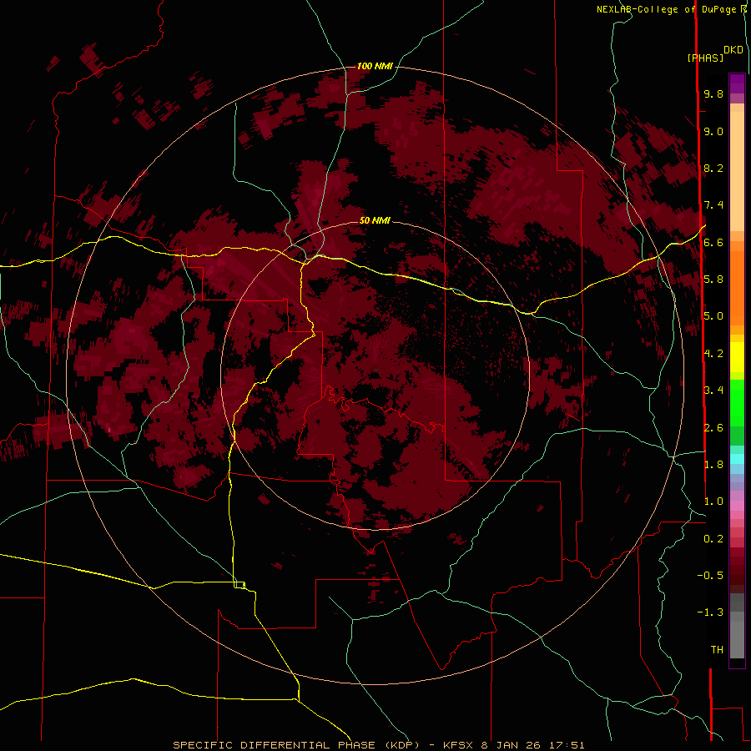Pick the orange segment of color bar
Screen dimensions: 751x751
737,287
